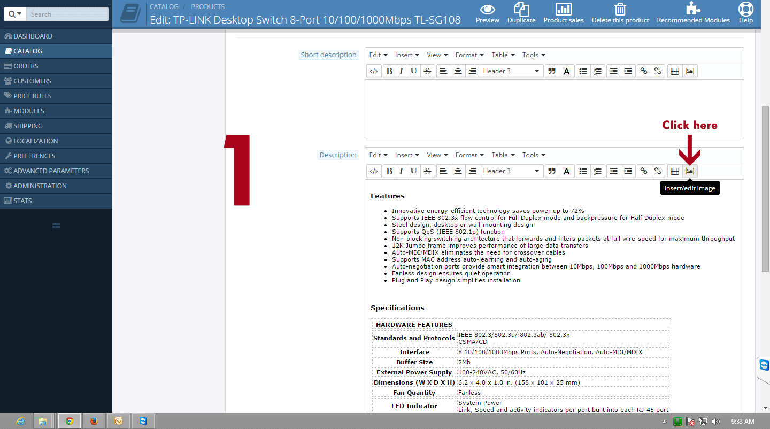This screenshot has height=429, width=770.
Task: Open Edit menu in Short description editor
Action: click(x=378, y=55)
